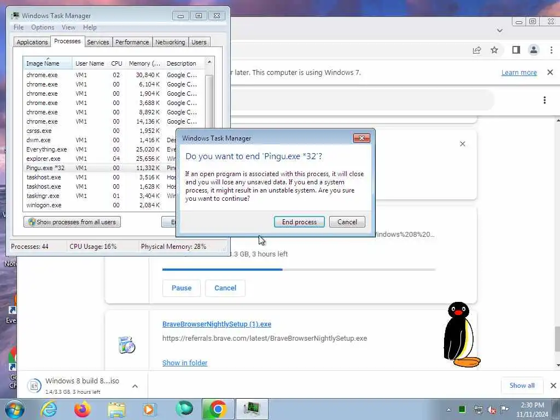Click the network tray icon
Viewport: 560px width, 420px height.
point(478,410)
